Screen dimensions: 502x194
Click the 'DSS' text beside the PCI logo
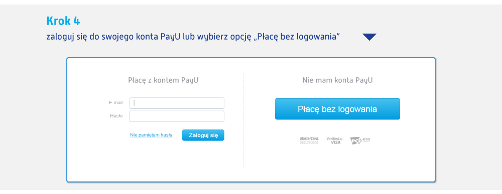point(367,139)
